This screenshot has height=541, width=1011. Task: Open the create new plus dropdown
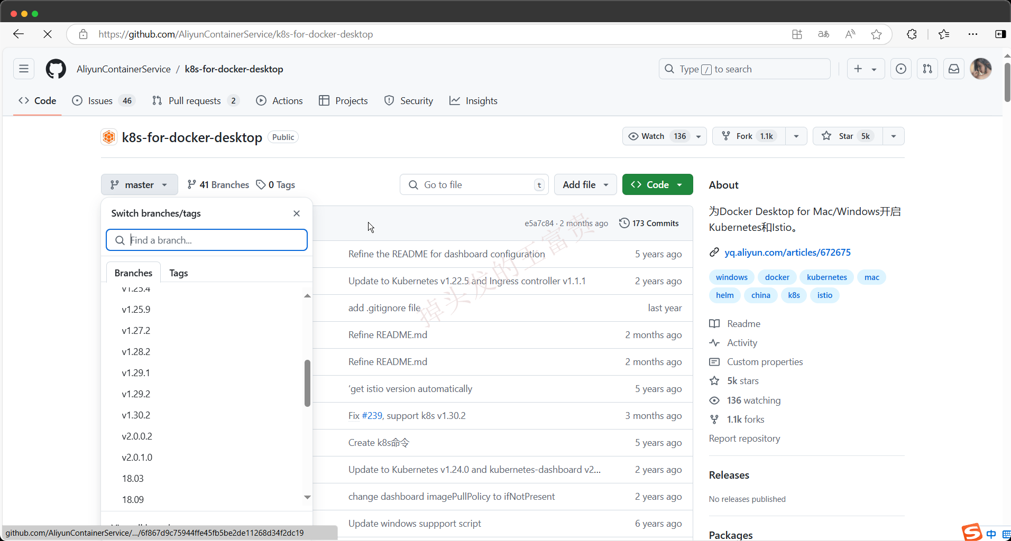click(x=866, y=69)
